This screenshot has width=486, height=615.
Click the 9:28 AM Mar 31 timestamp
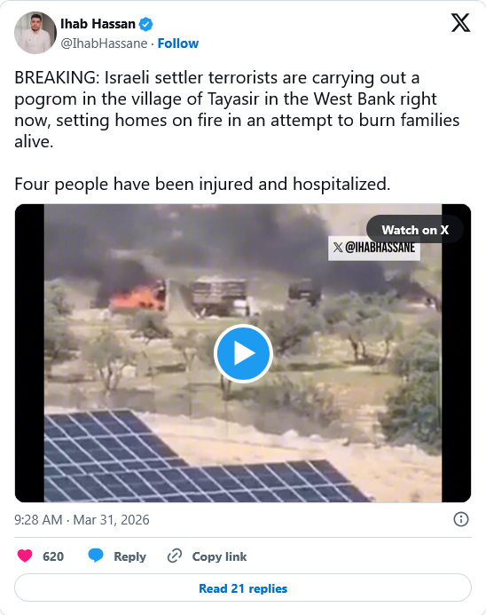(x=82, y=520)
